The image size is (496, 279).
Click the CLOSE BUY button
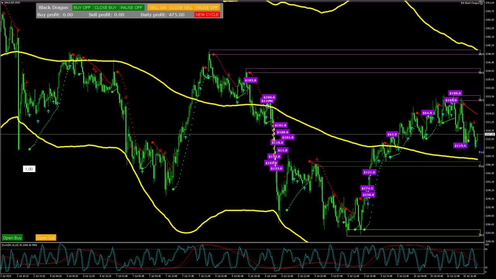106,7
